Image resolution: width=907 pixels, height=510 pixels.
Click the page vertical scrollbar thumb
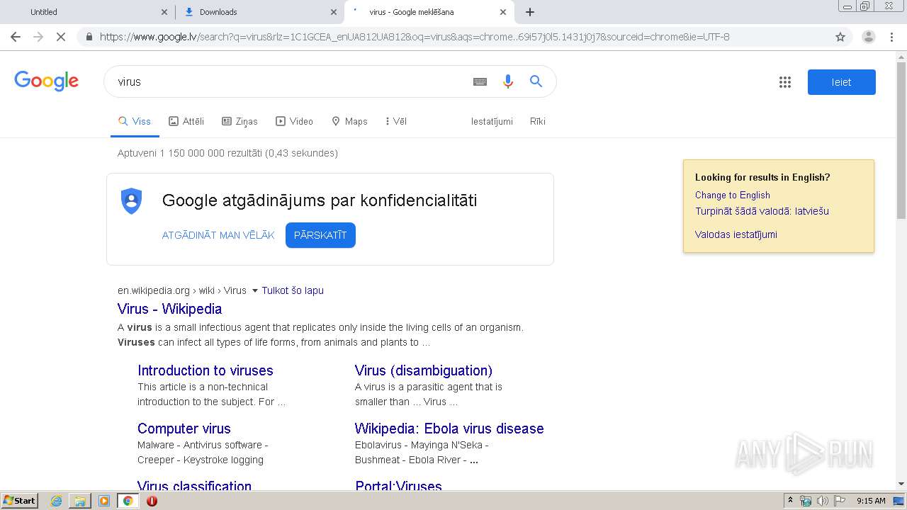[x=901, y=142]
